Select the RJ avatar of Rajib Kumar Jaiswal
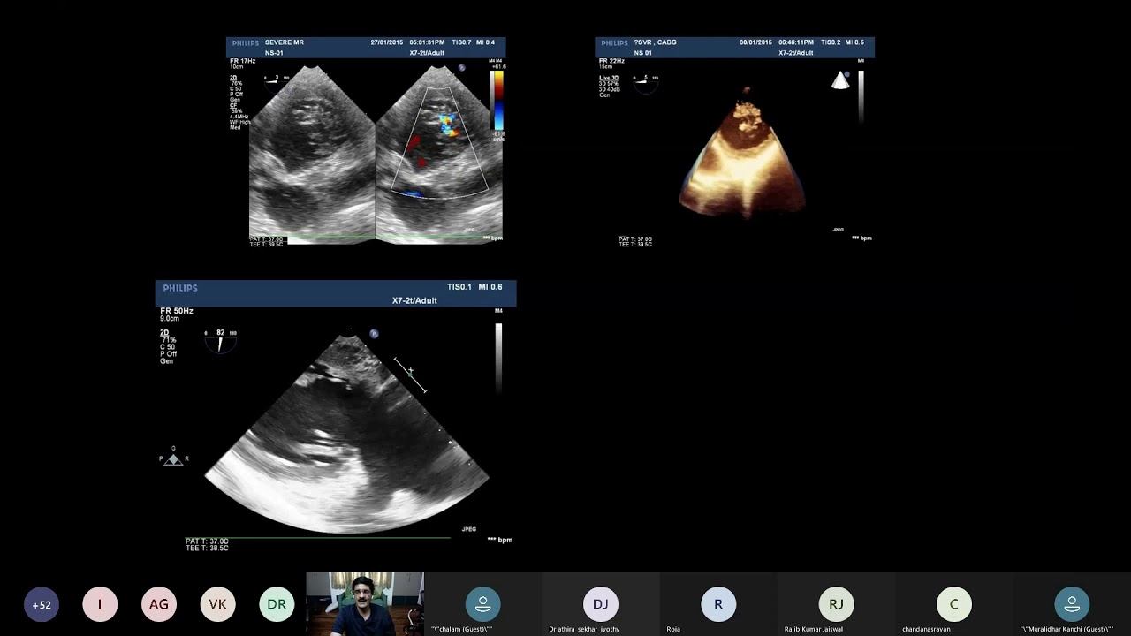1131x636 pixels. (x=836, y=604)
